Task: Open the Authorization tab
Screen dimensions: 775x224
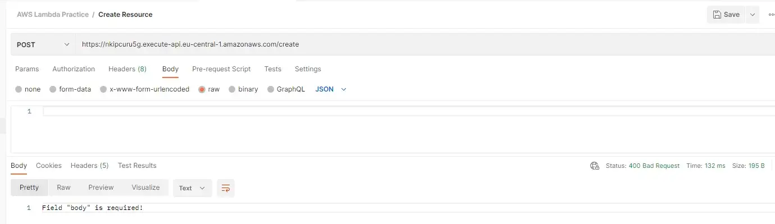Action: pyautogui.click(x=74, y=69)
